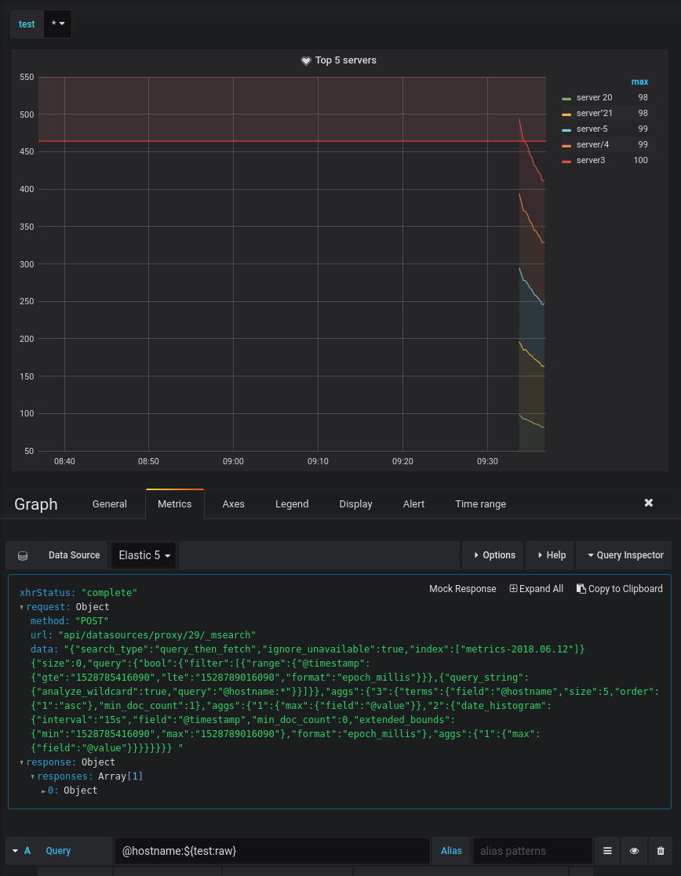Image resolution: width=681 pixels, height=876 pixels.
Task: Click the Expand All icon in response viewer
Action: [513, 588]
